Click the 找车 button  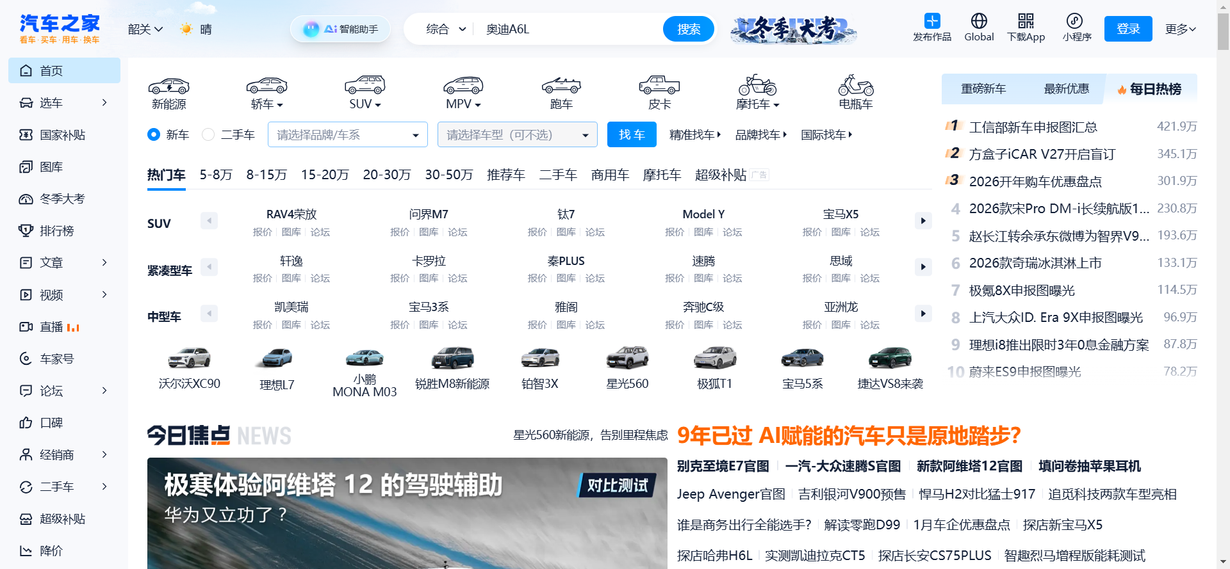[x=632, y=134]
